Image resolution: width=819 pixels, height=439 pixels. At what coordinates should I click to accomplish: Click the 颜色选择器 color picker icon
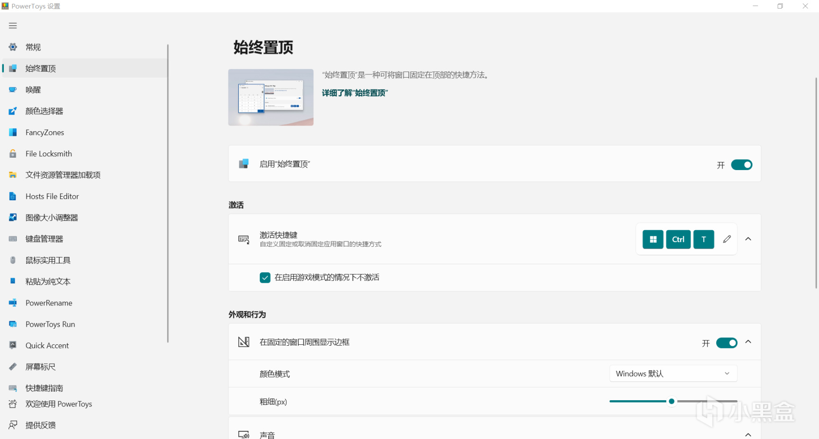(13, 111)
